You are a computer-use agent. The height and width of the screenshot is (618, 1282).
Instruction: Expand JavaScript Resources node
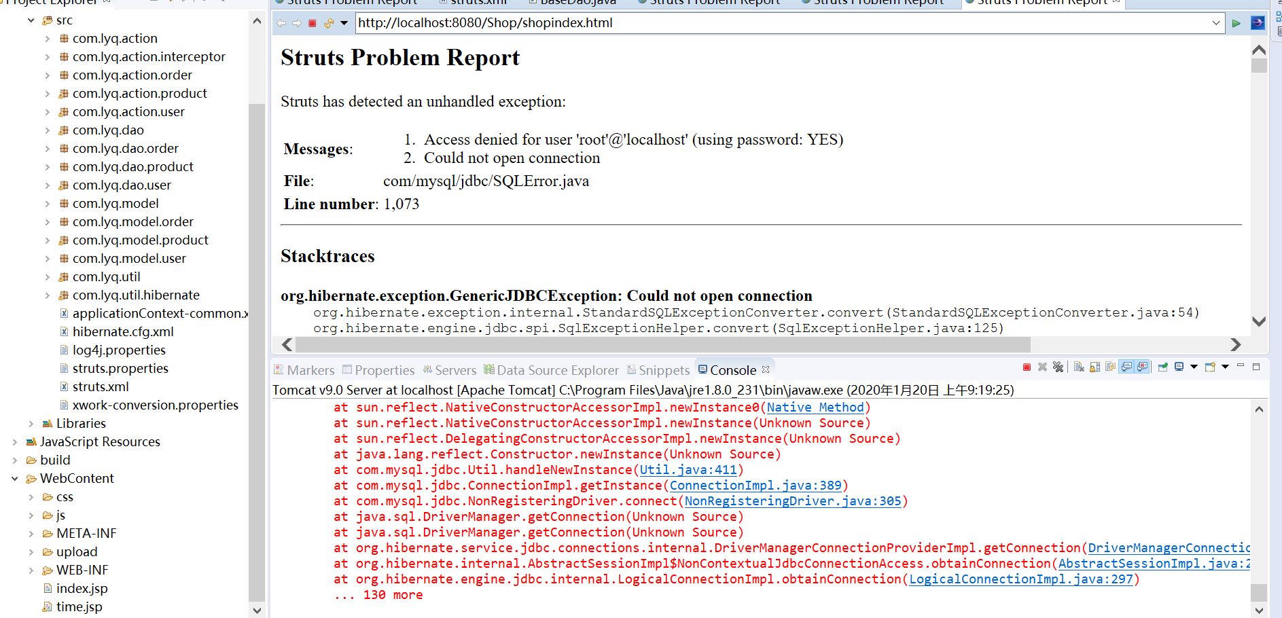(x=15, y=442)
